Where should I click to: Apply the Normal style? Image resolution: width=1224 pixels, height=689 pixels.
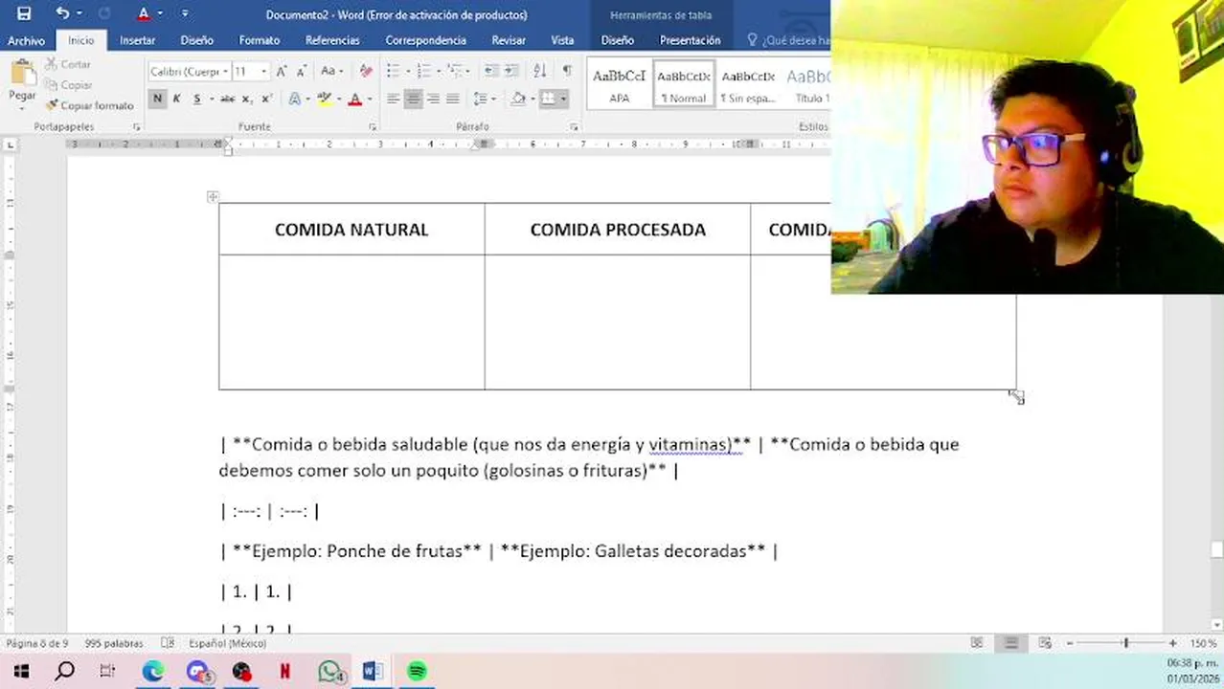pyautogui.click(x=684, y=84)
